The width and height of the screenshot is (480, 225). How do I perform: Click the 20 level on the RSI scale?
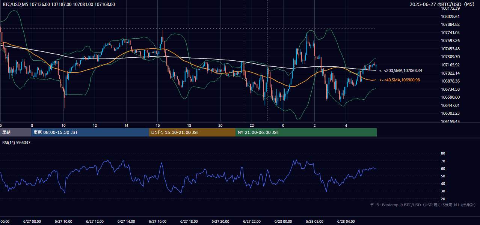443,199
